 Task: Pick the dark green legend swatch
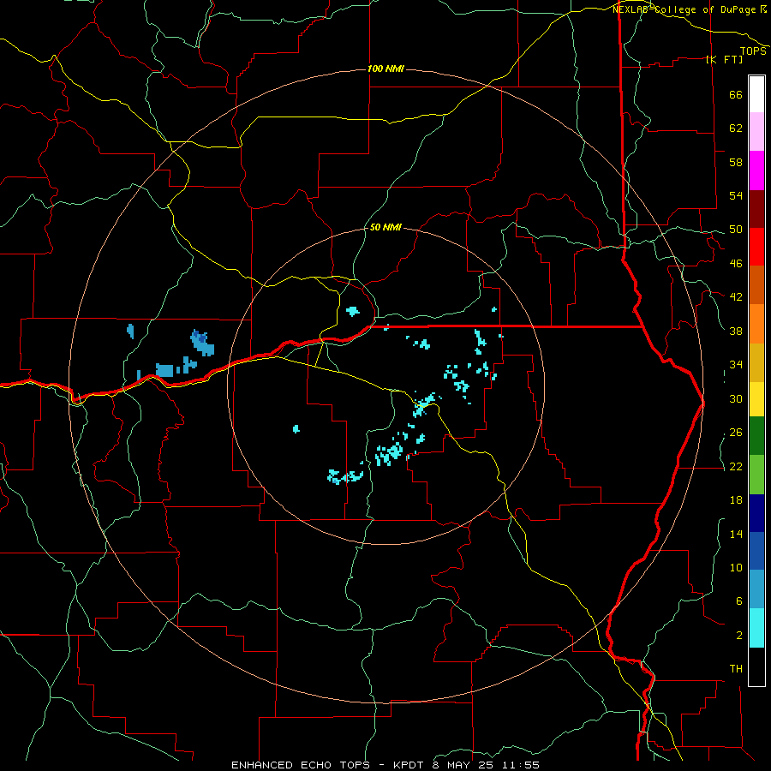tap(756, 436)
